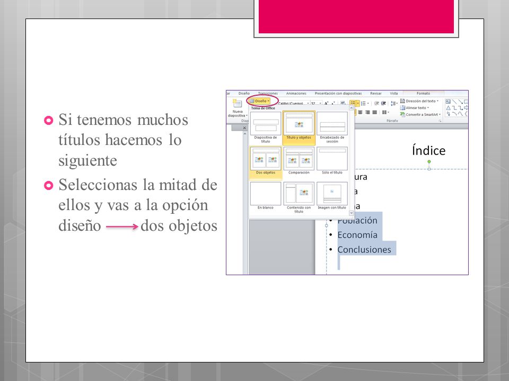Choose the Encabezado de sección layout
Viewport: 509px width, 381px height.
pyautogui.click(x=332, y=128)
